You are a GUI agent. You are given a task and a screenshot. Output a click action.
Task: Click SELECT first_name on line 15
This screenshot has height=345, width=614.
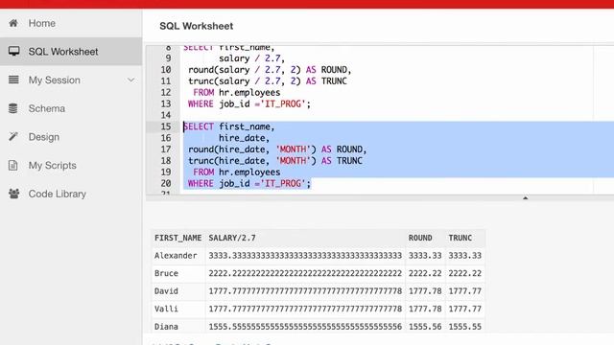coord(229,126)
